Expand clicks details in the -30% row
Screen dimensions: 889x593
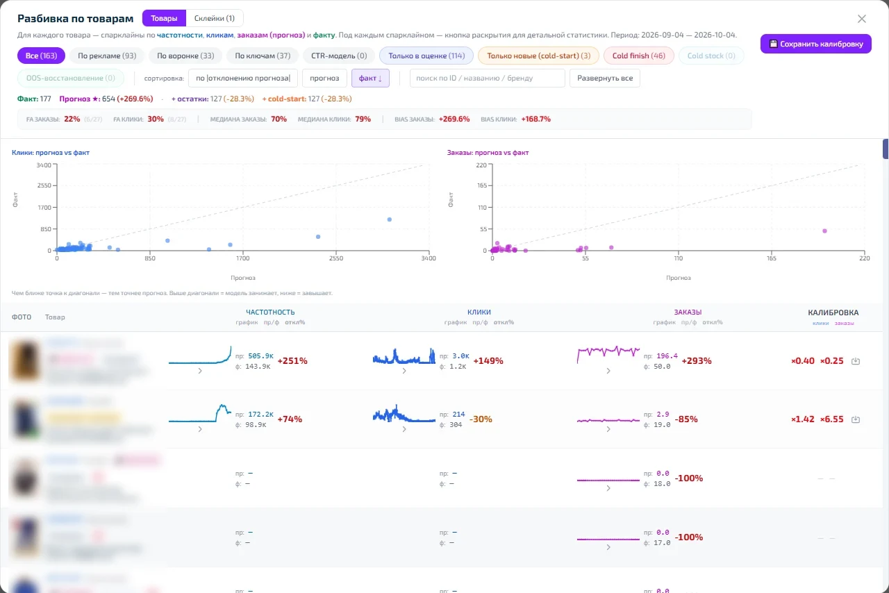pyautogui.click(x=404, y=430)
